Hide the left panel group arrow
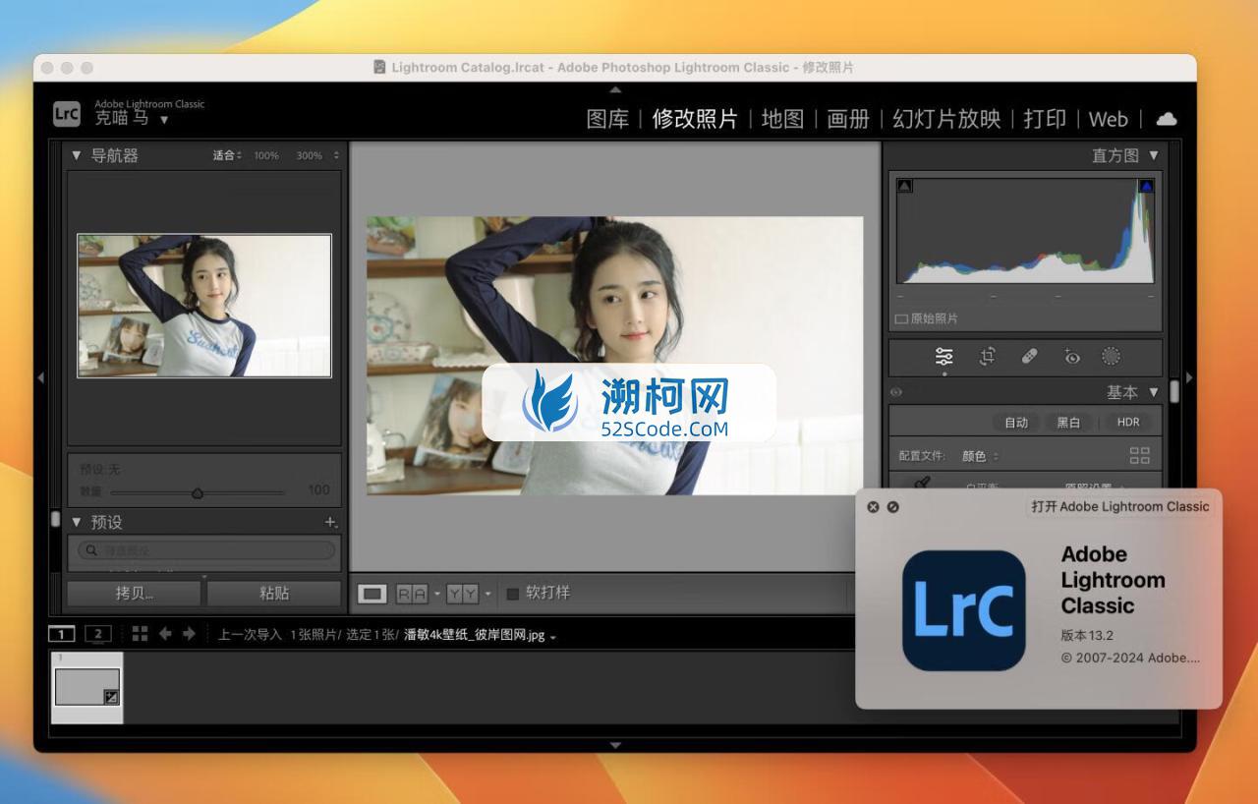This screenshot has width=1258, height=804. [40, 377]
